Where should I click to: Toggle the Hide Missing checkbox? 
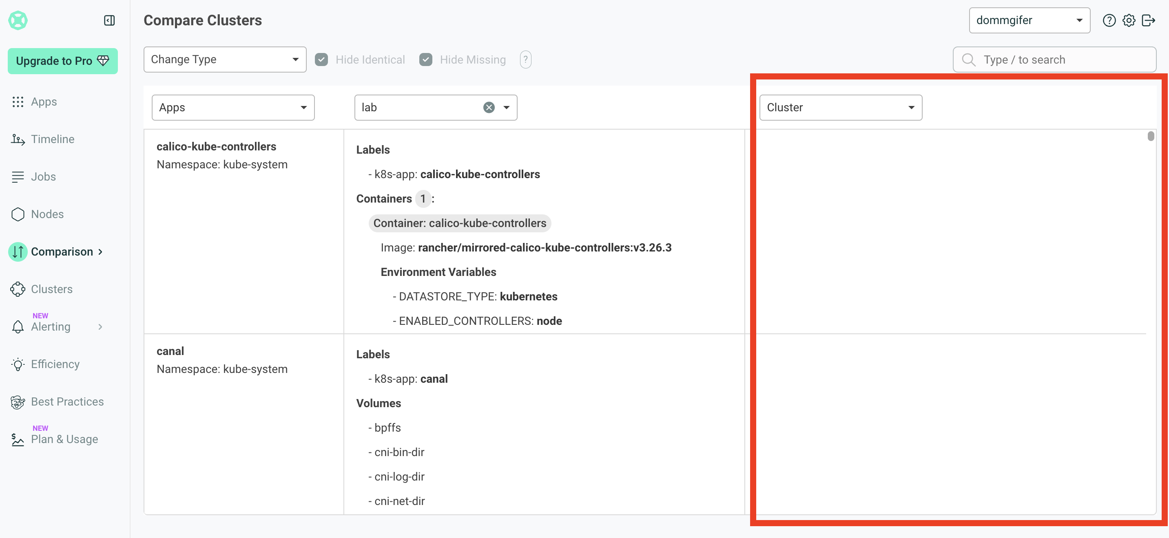coord(426,60)
